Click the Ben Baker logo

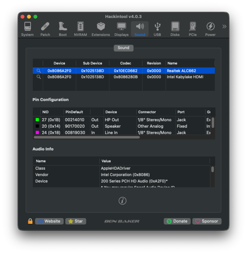pos(122,221)
